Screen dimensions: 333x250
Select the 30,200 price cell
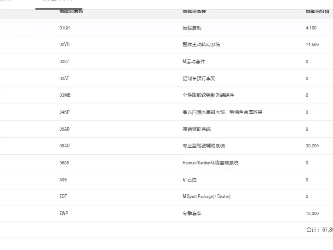pyautogui.click(x=312, y=145)
